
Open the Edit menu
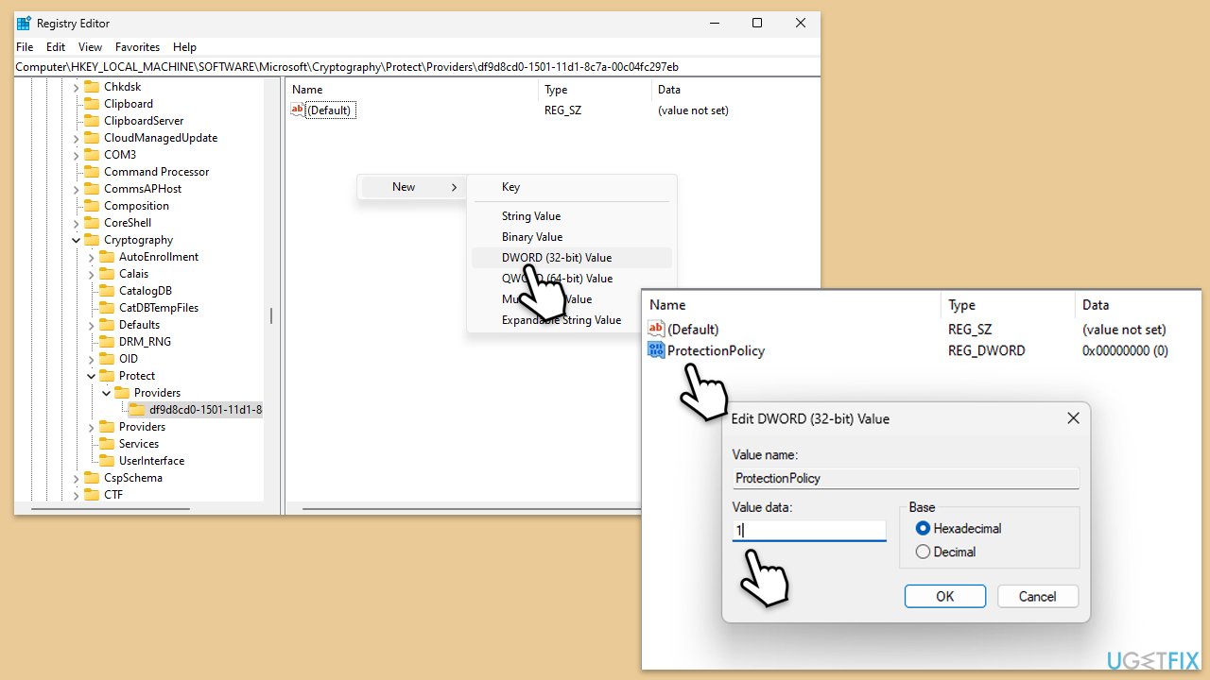(x=56, y=47)
